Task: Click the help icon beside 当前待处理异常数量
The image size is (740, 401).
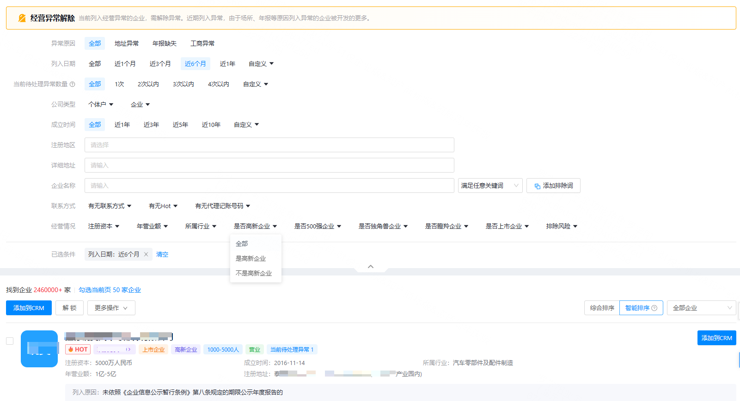Action: [72, 84]
